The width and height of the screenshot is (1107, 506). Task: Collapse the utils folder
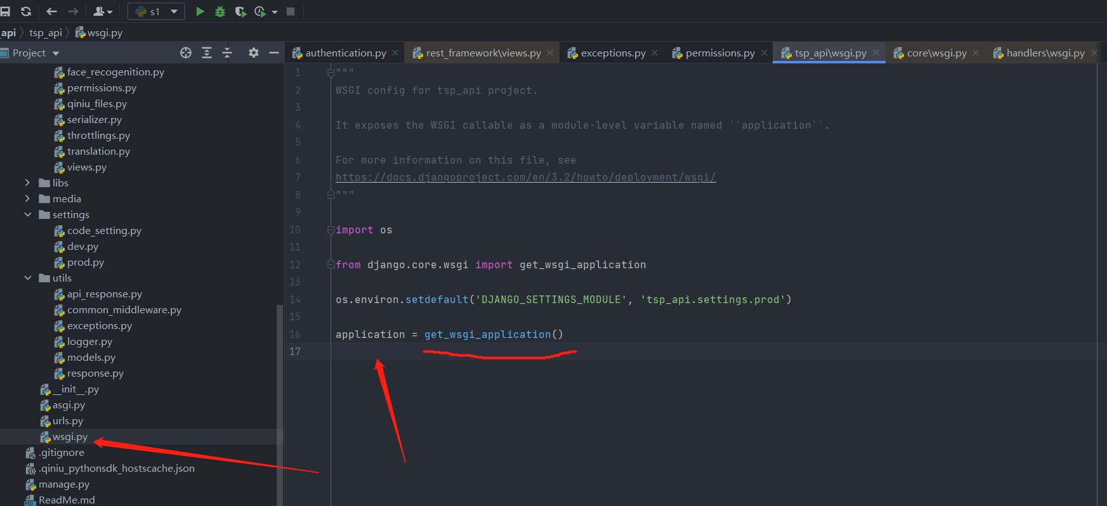click(27, 278)
